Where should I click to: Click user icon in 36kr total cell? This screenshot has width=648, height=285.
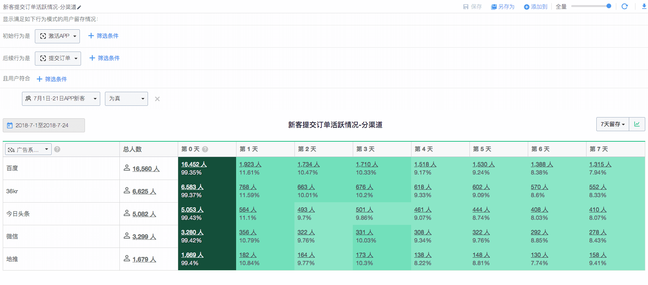pos(127,191)
